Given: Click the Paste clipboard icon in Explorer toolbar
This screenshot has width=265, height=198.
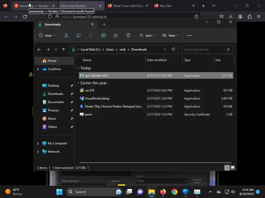Looking at the screenshot, I should (91, 35).
